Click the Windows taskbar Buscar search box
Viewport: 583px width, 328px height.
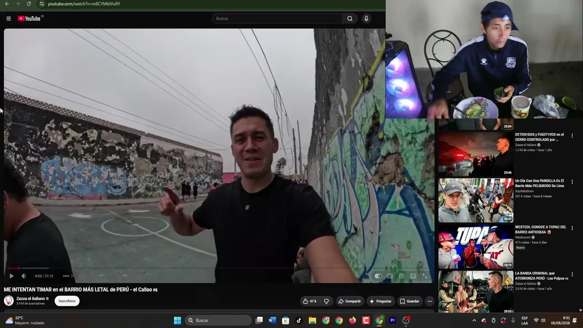click(219, 320)
